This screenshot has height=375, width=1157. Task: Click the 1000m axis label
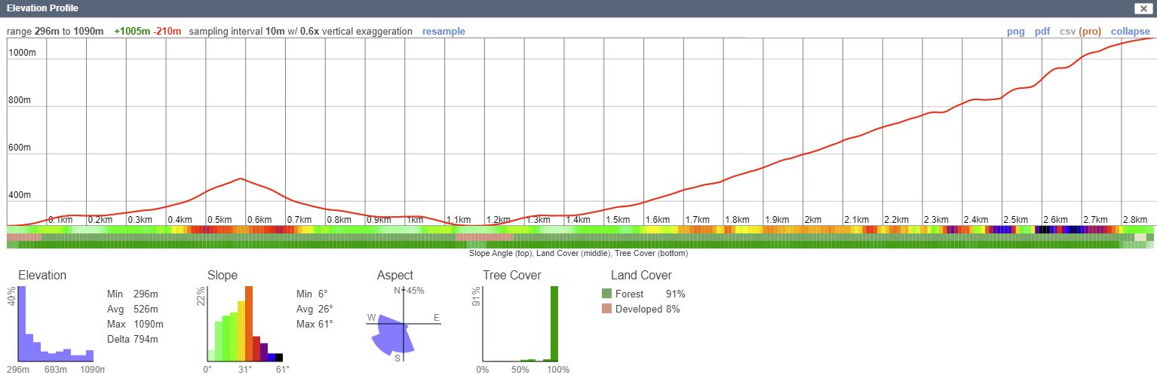pyautogui.click(x=22, y=52)
